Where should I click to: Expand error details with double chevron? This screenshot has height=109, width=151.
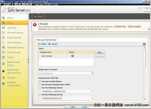tap(149, 29)
